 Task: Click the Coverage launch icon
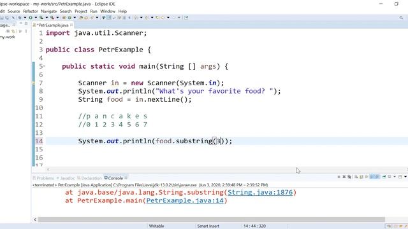point(41,18)
